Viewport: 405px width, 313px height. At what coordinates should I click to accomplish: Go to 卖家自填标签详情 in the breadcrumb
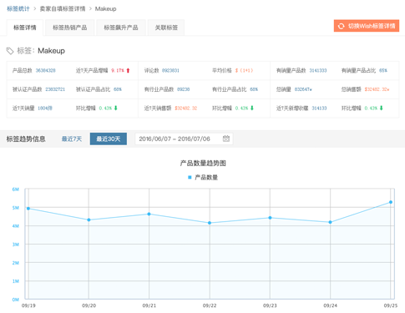click(x=63, y=8)
